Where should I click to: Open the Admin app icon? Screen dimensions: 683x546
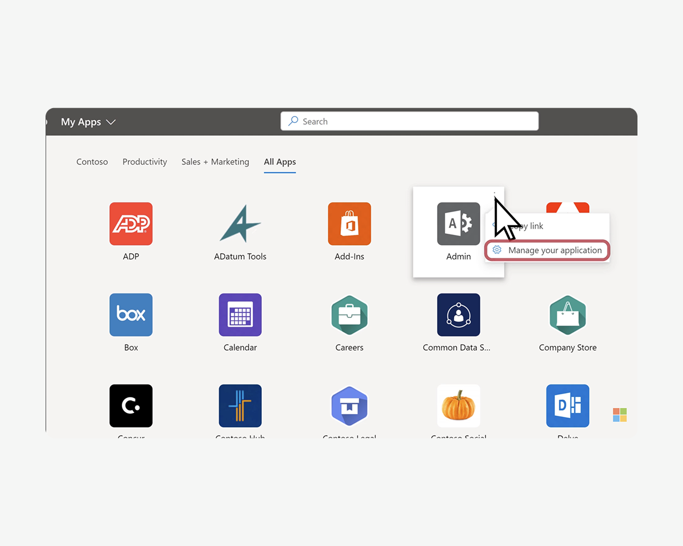[459, 224]
